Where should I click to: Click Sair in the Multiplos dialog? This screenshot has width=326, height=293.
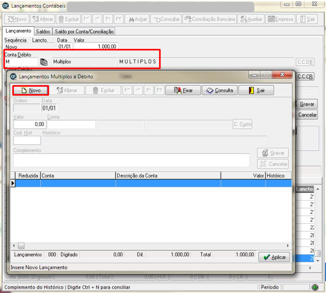[x=256, y=90]
